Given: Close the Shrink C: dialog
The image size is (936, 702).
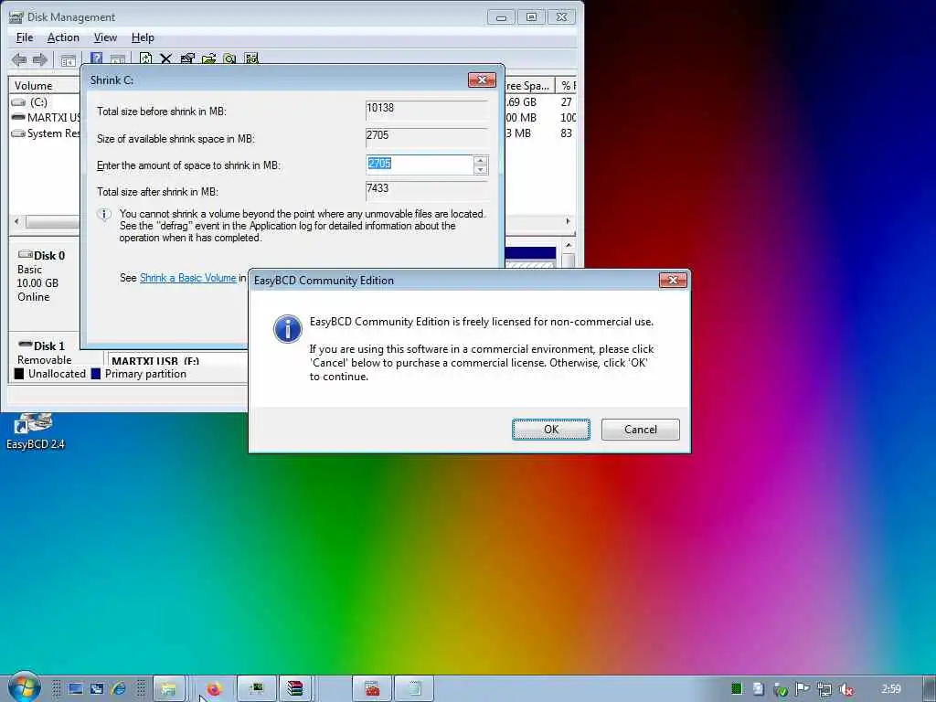Looking at the screenshot, I should point(482,80).
